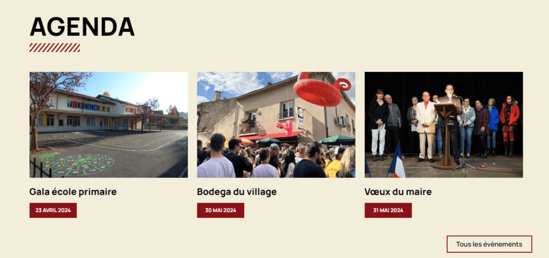Viewport: 549px width, 258px height.
Task: Click the Vœux du maire title
Action: click(398, 192)
